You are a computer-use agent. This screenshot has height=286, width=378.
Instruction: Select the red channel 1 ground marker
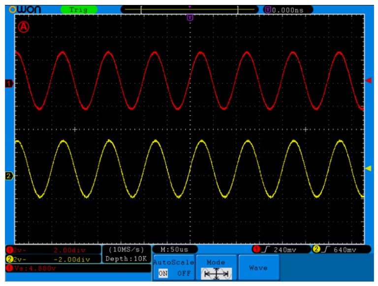point(9,84)
